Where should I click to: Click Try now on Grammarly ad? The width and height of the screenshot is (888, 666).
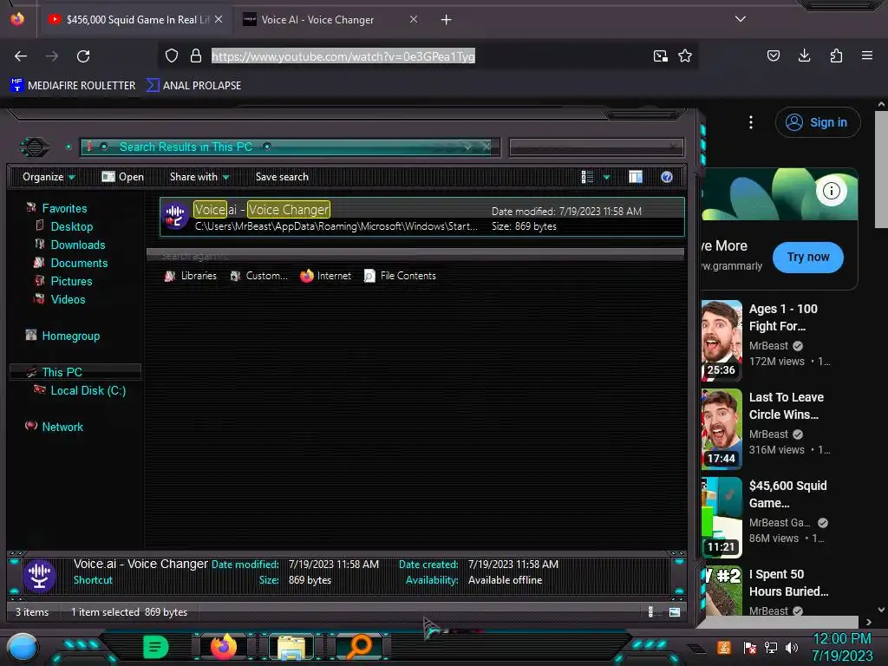click(807, 257)
